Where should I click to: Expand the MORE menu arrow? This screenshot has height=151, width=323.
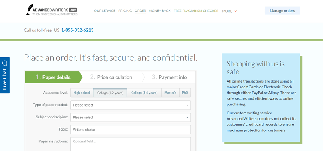tap(235, 11)
